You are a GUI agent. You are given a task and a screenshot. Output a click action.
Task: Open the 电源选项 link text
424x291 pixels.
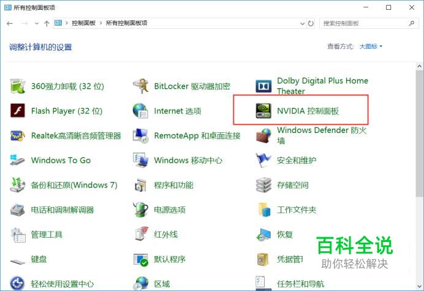tap(170, 210)
